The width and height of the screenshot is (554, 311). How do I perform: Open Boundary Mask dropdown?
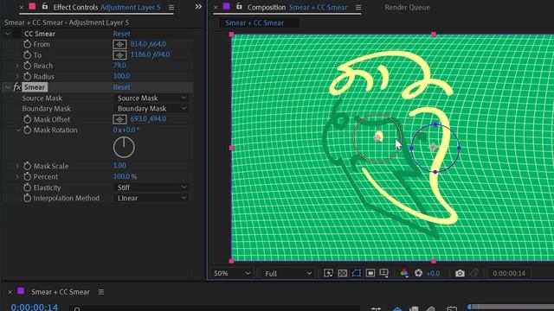tap(151, 109)
